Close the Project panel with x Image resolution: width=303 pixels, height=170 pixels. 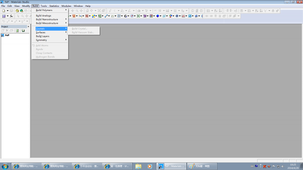coord(28,27)
